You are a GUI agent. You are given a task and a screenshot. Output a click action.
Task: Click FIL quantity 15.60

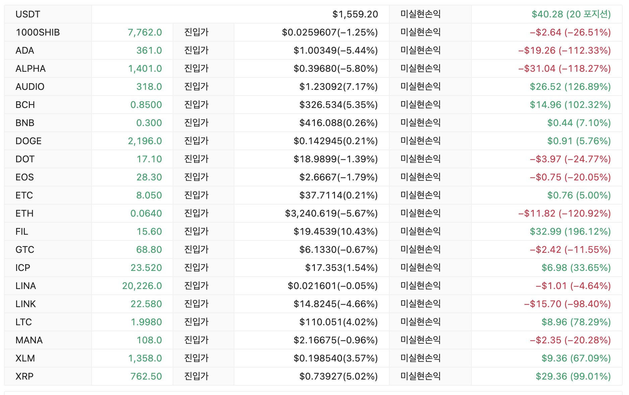(149, 231)
